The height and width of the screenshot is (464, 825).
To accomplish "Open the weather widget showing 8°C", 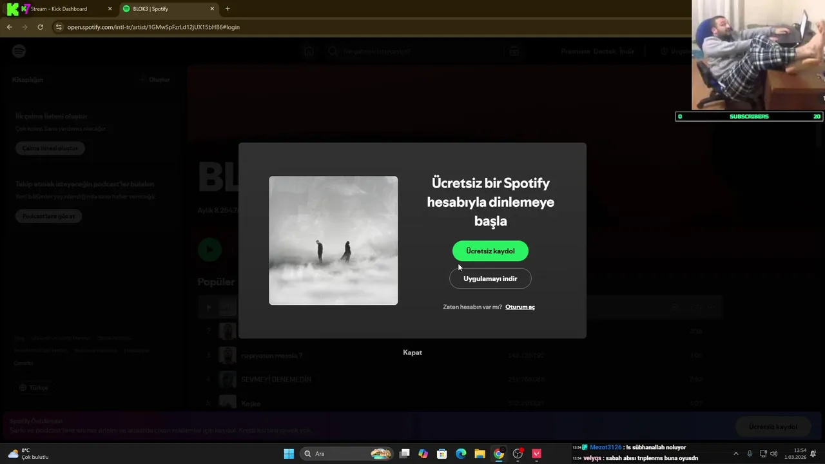I will click(x=28, y=454).
